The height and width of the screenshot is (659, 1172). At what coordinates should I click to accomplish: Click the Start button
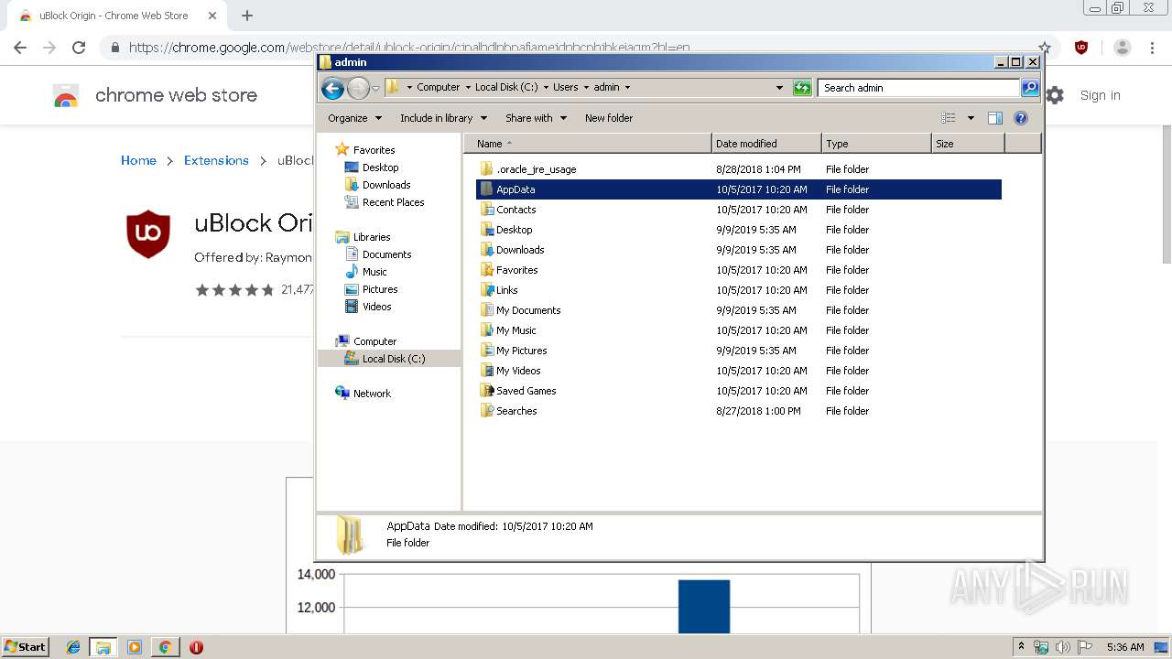pyautogui.click(x=26, y=646)
